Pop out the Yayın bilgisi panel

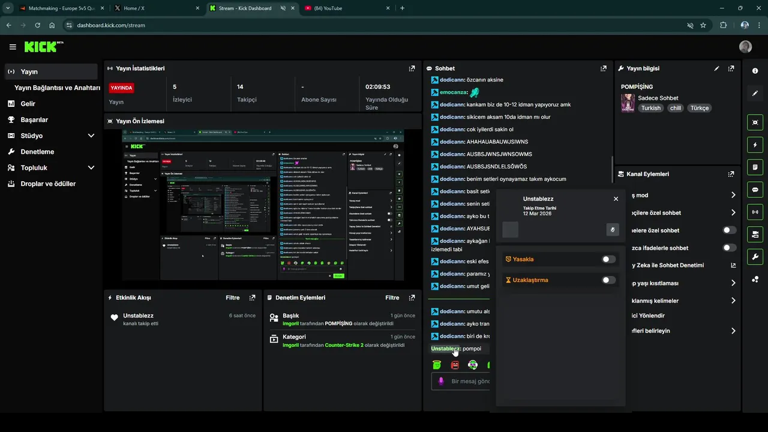pyautogui.click(x=731, y=68)
